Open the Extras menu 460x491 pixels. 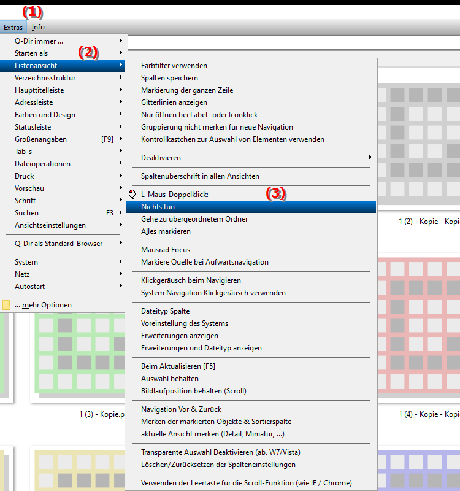coord(13,27)
